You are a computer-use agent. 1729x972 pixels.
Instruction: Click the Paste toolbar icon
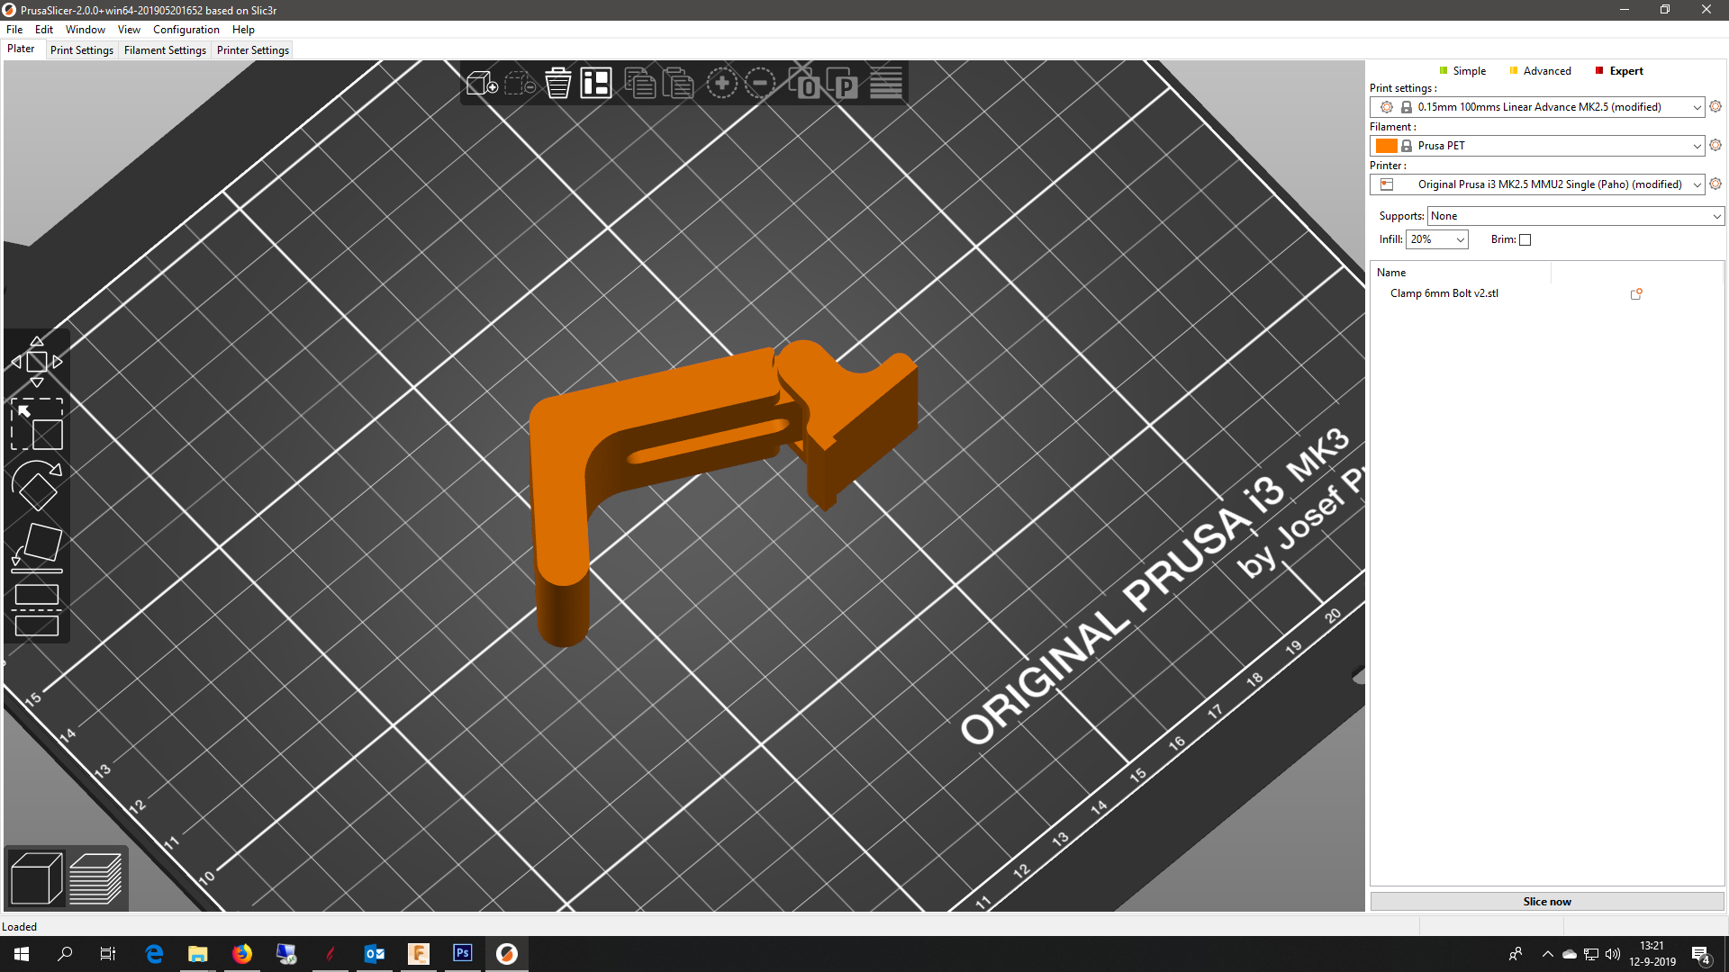(x=677, y=84)
